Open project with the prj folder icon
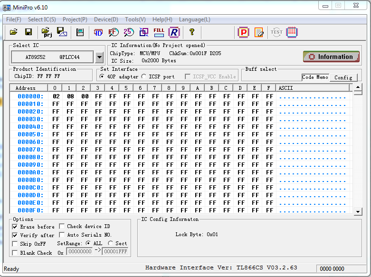 pos(47,32)
